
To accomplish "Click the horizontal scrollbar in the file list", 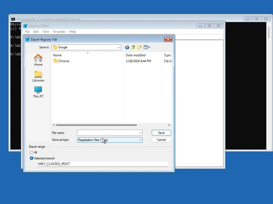I will coord(97,125).
